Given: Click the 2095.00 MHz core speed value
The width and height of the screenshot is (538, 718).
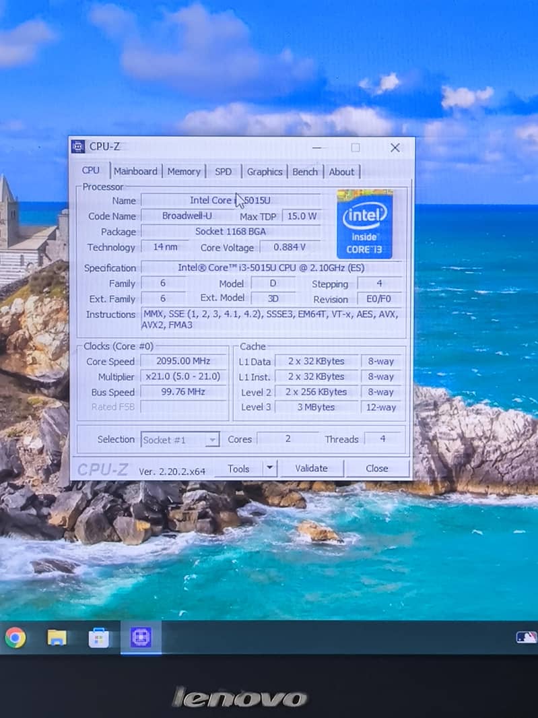Looking at the screenshot, I should pyautogui.click(x=183, y=361).
